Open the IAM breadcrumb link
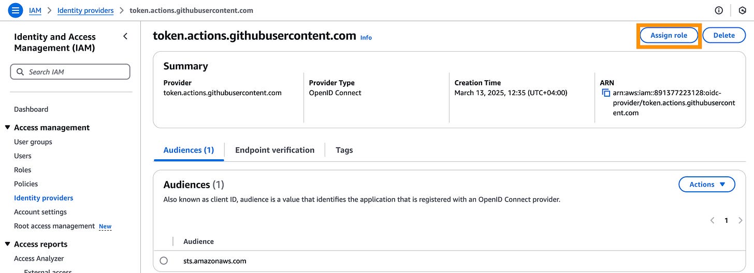Screen dimensions: 754x273 click(x=35, y=10)
